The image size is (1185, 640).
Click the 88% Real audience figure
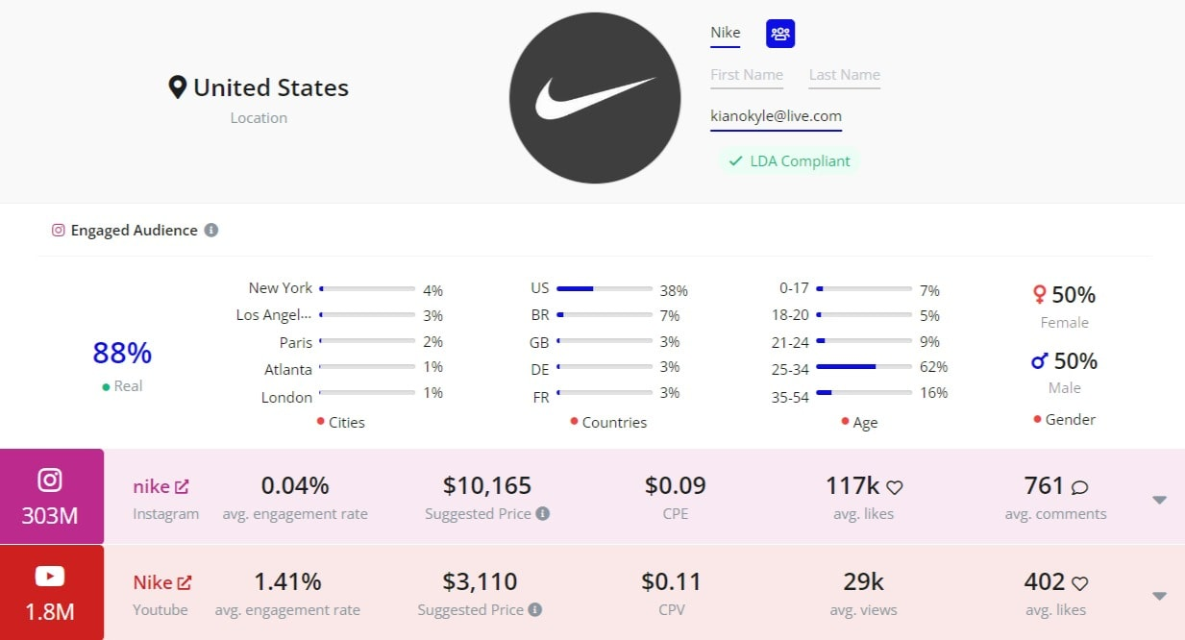[122, 354]
